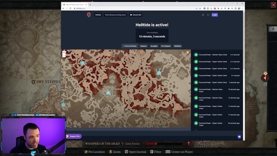Select the '12 seconds ago' Western Ways Chest entry
The height and width of the screenshot is (156, 277).
[x=217, y=99]
